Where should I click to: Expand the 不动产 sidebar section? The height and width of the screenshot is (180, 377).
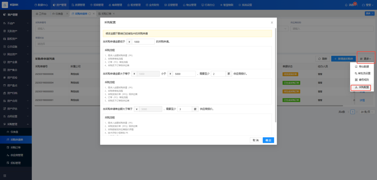click(16, 23)
